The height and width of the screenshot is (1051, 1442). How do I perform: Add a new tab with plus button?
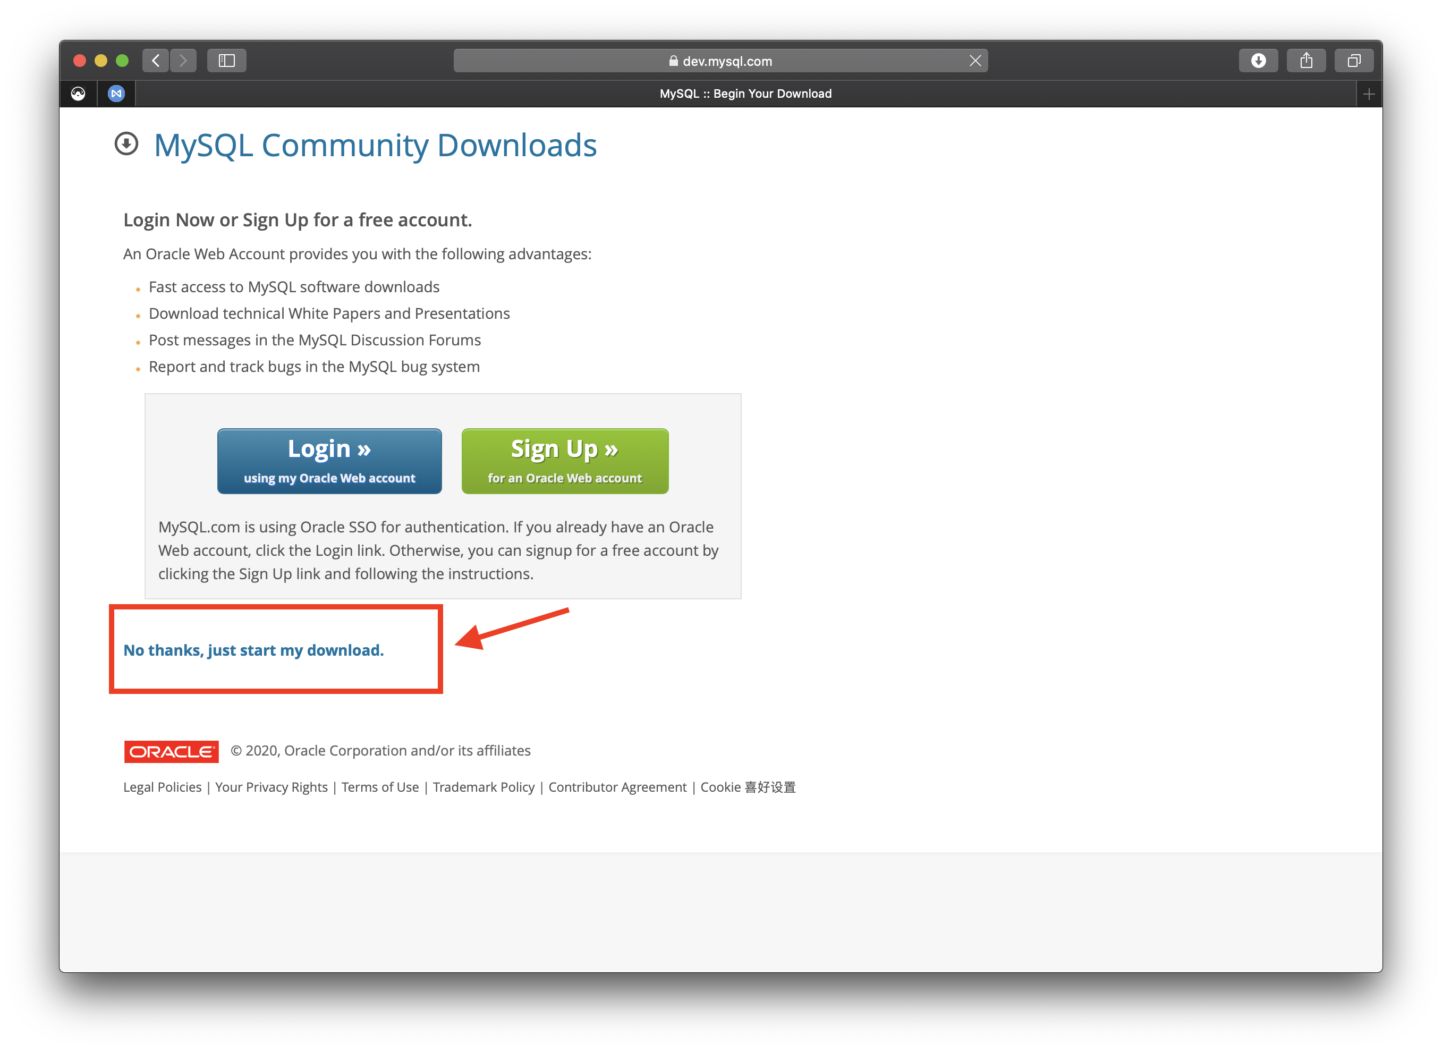pyautogui.click(x=1369, y=94)
